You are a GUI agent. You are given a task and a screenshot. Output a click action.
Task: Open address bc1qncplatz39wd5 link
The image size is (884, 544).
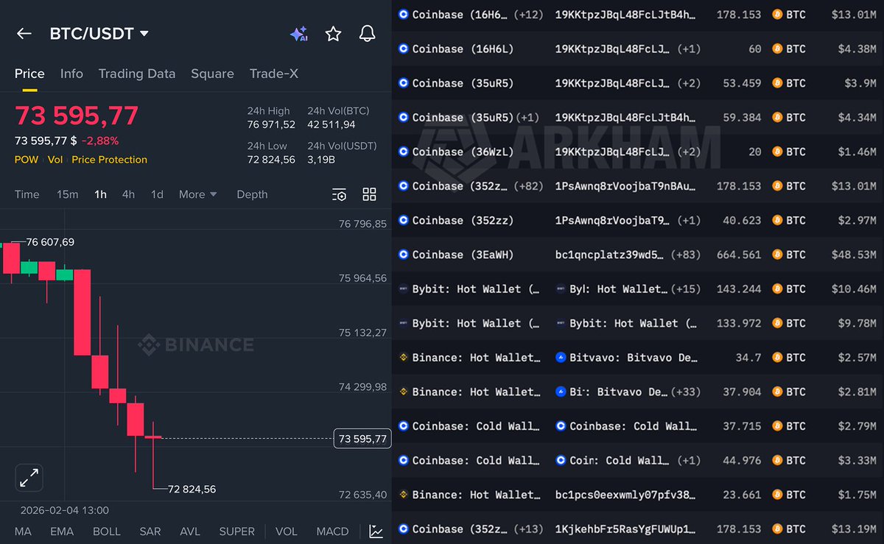coord(609,255)
